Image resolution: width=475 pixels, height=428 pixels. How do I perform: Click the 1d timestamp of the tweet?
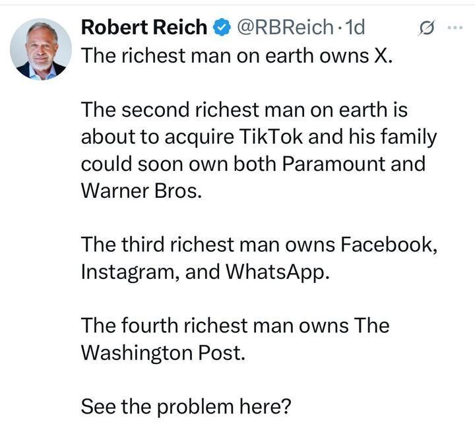[356, 27]
